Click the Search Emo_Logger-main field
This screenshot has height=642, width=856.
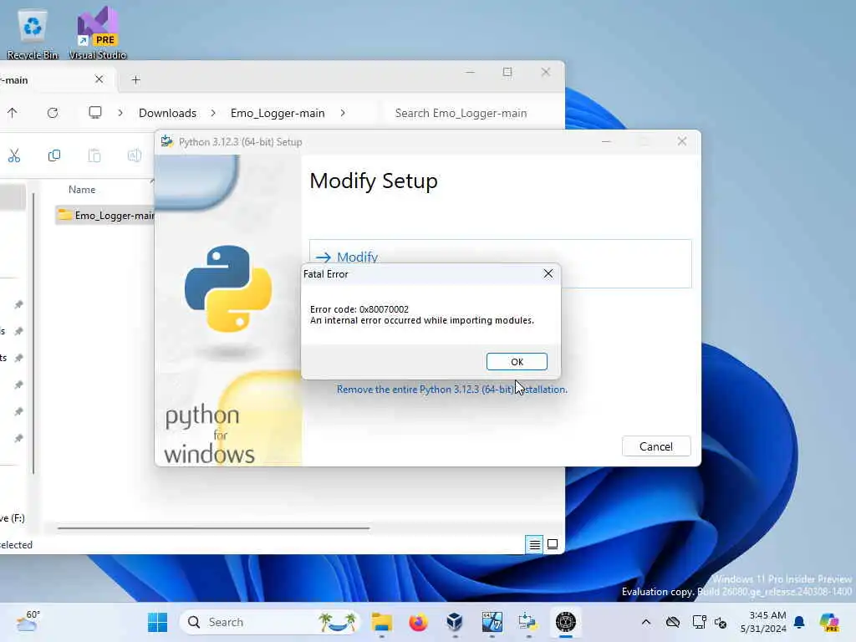(473, 113)
